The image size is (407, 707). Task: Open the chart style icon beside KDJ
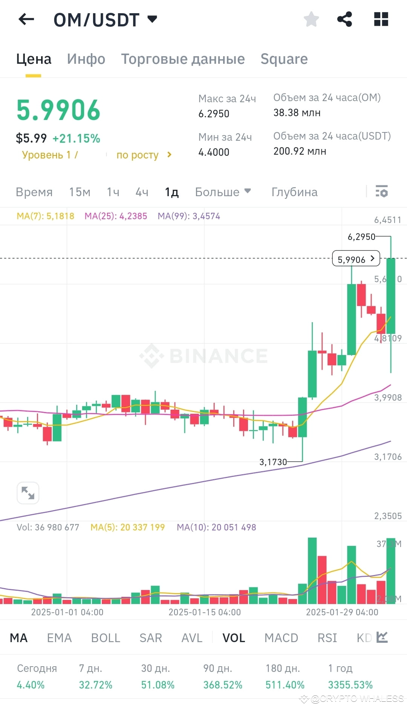(x=383, y=638)
